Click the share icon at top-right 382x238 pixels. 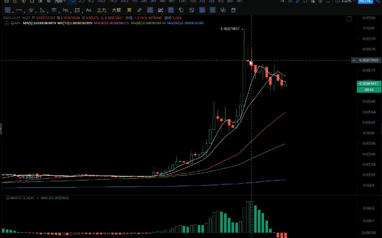click(378, 1)
